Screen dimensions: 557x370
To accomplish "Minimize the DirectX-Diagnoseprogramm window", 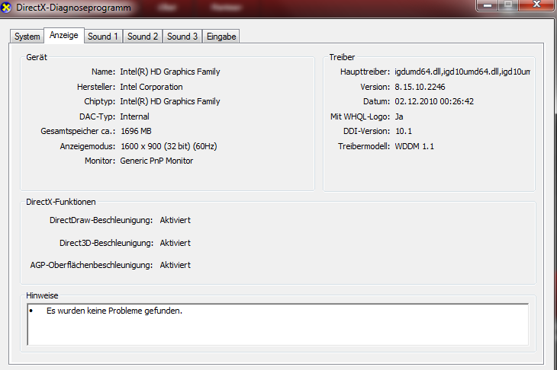I will (488, 5).
